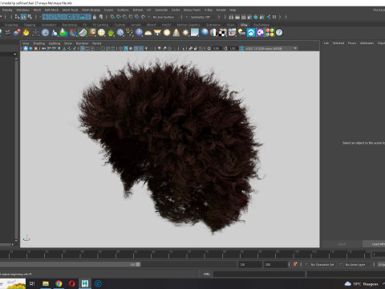Image resolution: width=385 pixels, height=289 pixels.
Task: Switch to the Rendering shelf tab
Action: point(70,25)
